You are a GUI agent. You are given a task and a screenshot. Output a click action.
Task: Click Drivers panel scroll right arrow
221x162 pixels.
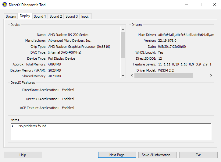[x=211, y=75]
